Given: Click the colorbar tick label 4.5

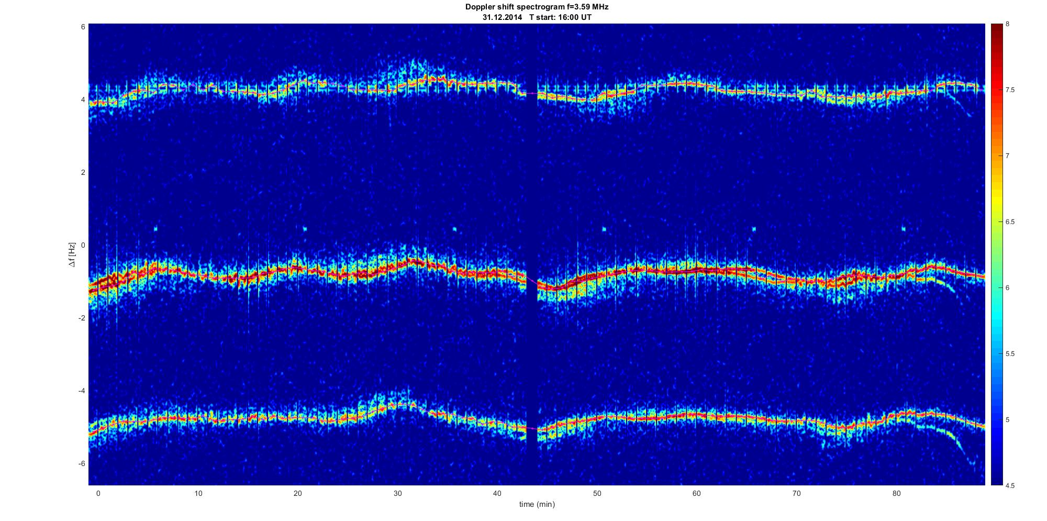Looking at the screenshot, I should click(x=1010, y=485).
